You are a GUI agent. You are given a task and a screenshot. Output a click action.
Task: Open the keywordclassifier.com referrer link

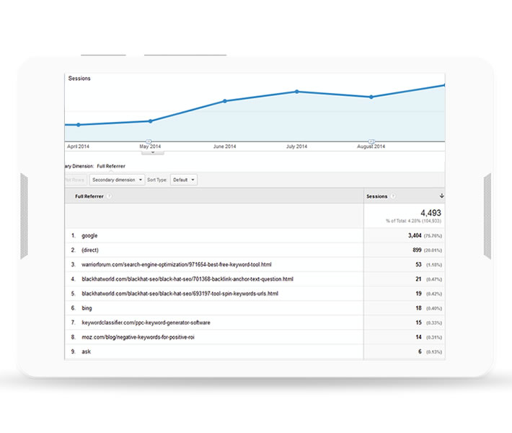tap(146, 323)
